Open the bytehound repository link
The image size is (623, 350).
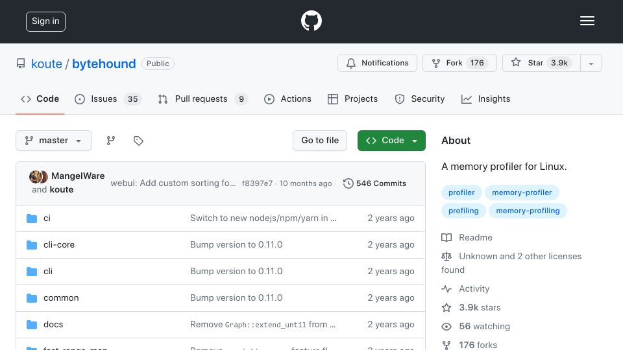point(104,64)
